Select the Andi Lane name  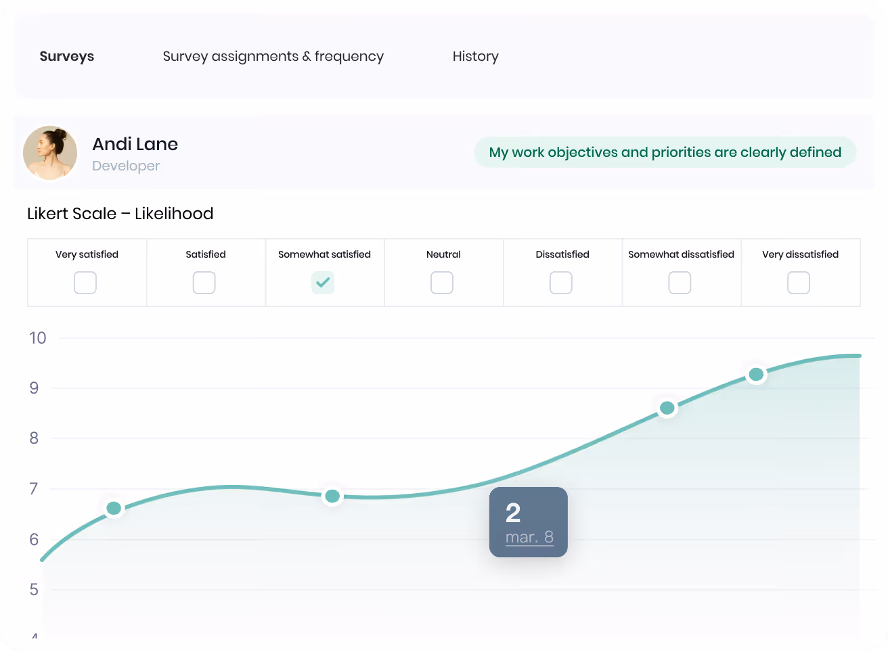pyautogui.click(x=135, y=144)
